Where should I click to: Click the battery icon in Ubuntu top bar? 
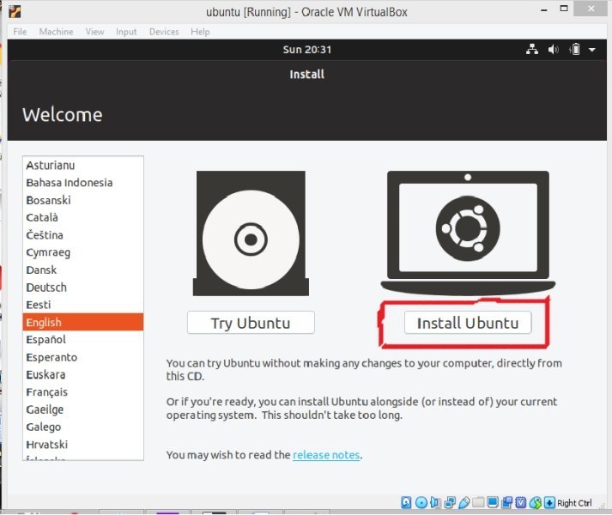(574, 49)
